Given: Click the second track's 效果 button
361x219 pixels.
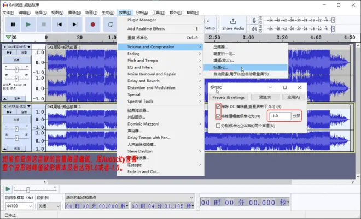Looking at the screenshot, I should click(16, 119).
